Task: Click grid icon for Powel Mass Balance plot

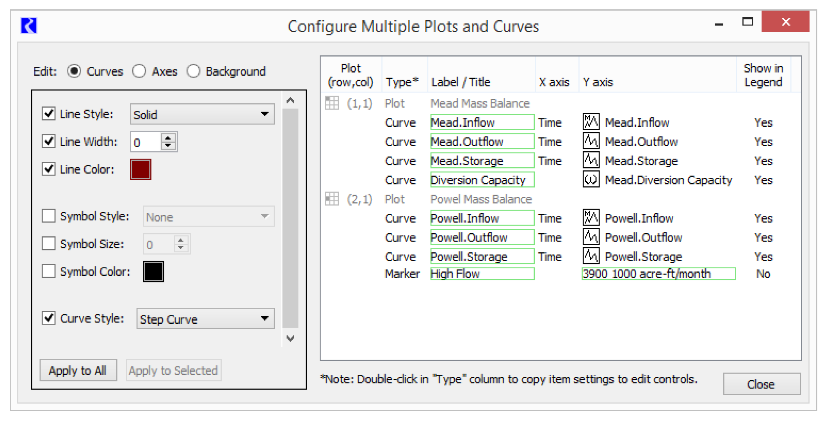Action: coord(332,199)
